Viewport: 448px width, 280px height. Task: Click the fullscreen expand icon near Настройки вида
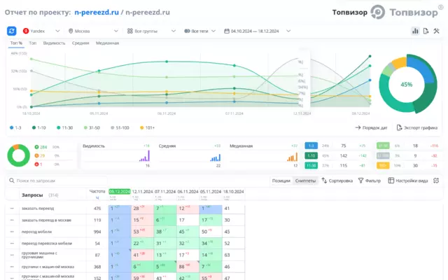(x=436, y=181)
